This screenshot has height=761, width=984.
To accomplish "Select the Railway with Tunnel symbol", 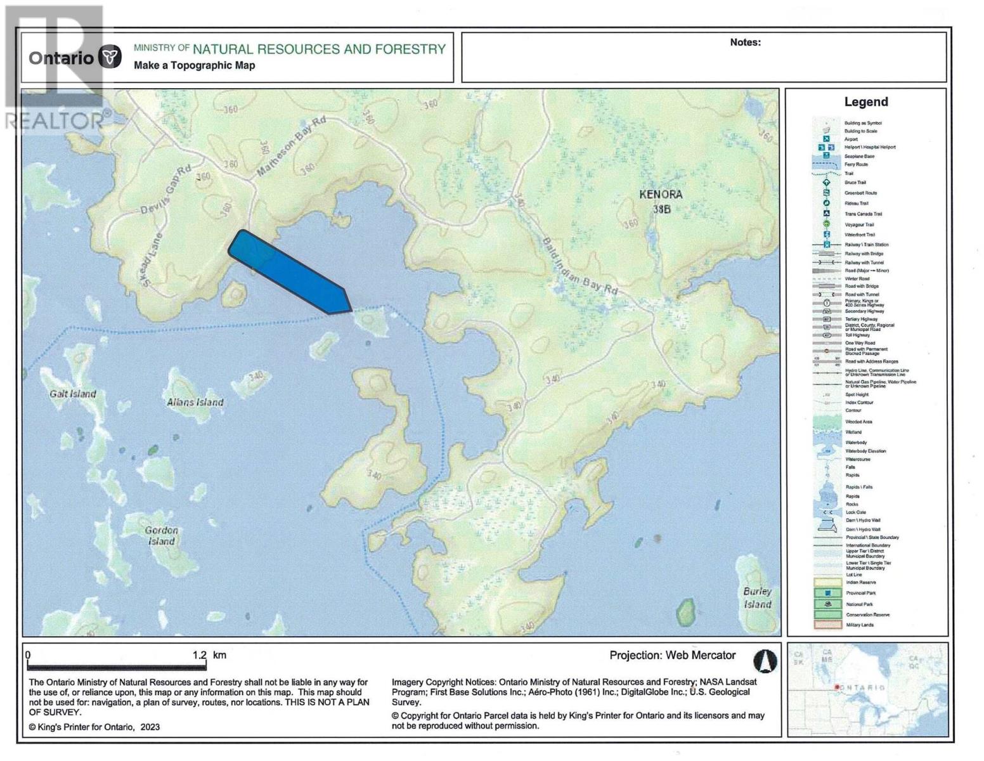I will (x=827, y=263).
